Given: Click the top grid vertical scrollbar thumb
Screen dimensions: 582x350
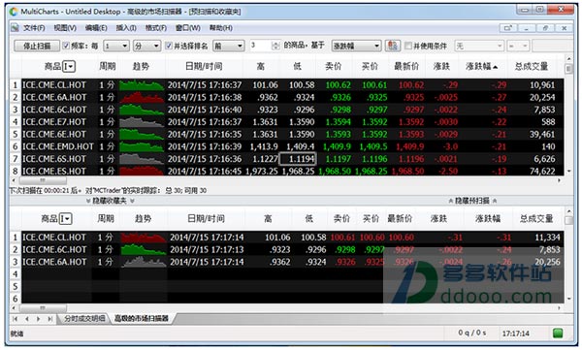Looking at the screenshot, I should tap(568, 69).
